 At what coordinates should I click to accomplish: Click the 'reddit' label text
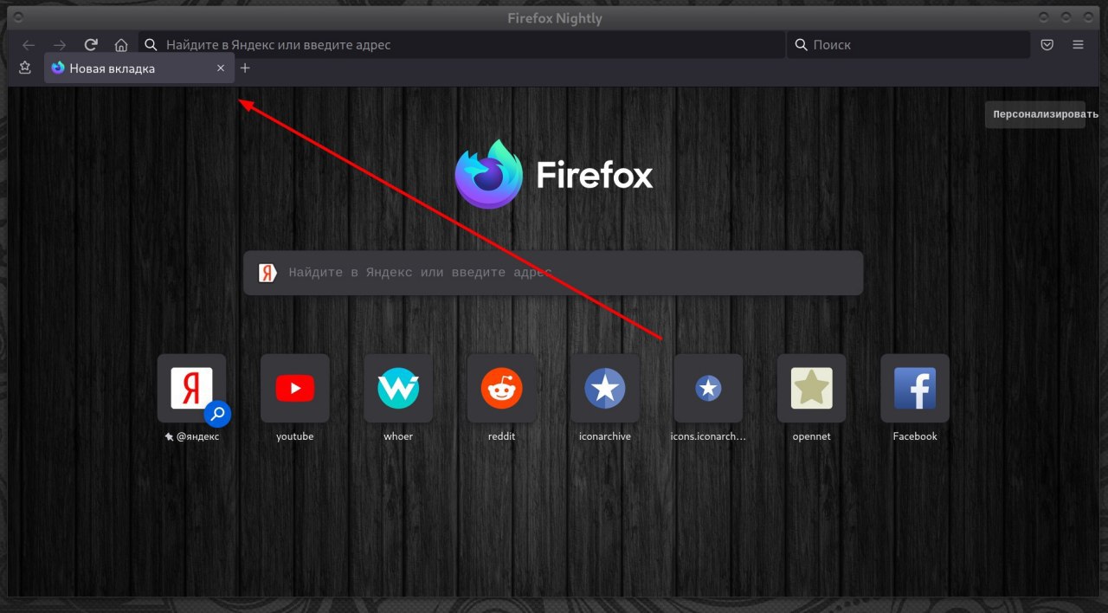pos(502,436)
